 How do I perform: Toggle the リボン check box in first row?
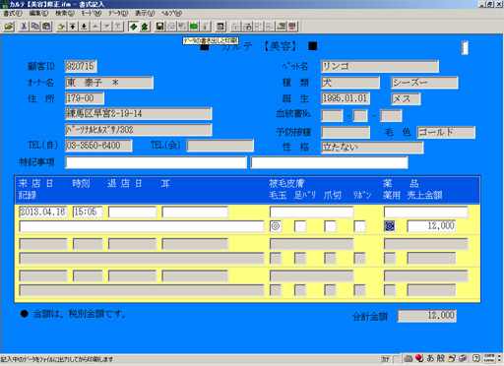coord(359,226)
